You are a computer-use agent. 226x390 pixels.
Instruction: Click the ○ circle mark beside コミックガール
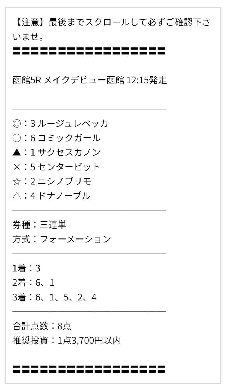click(x=17, y=138)
